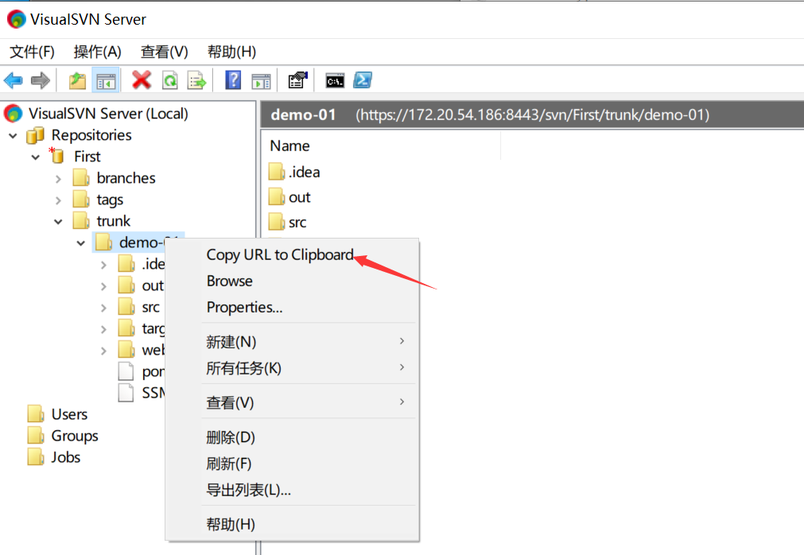This screenshot has width=804, height=555.
Task: Select the trunk folder in tree
Action: [x=113, y=221]
